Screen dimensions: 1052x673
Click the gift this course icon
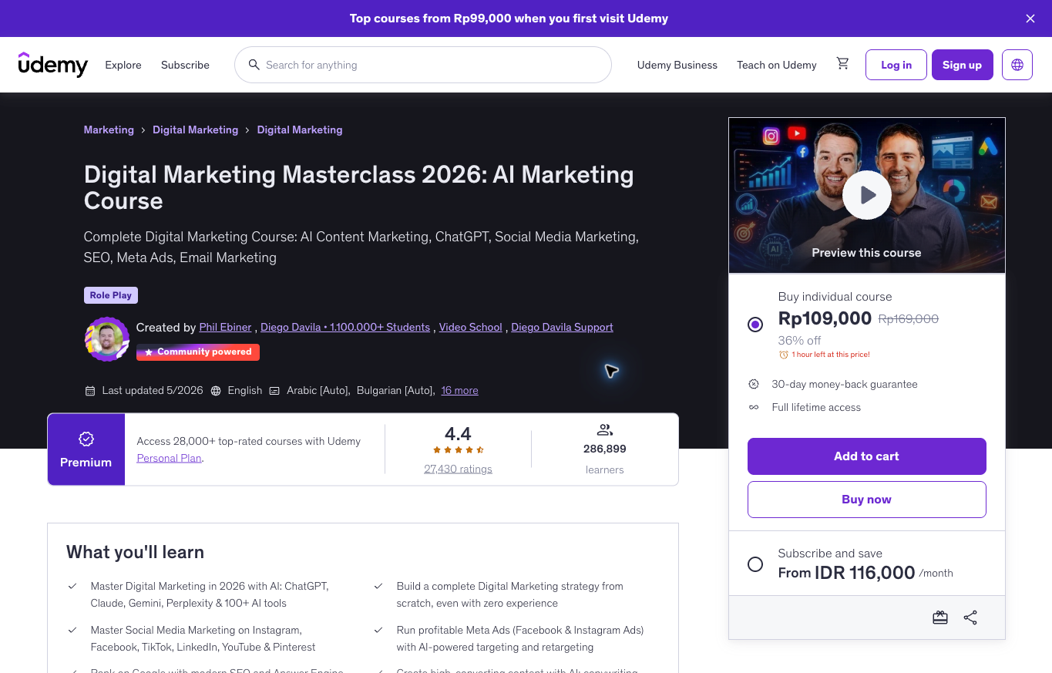pos(940,617)
